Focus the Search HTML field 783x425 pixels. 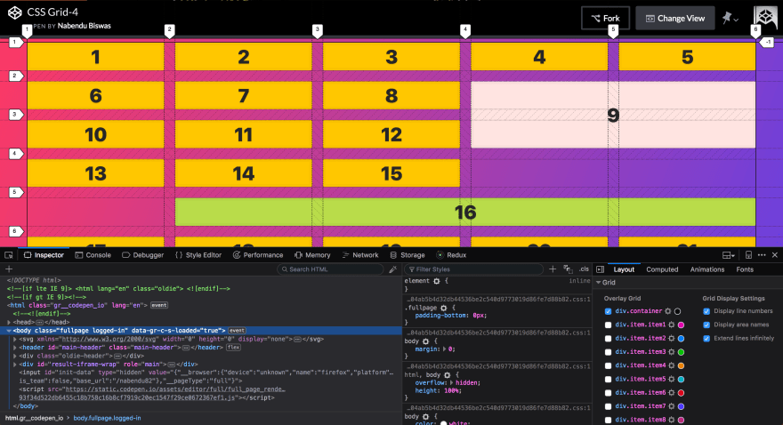coord(331,269)
